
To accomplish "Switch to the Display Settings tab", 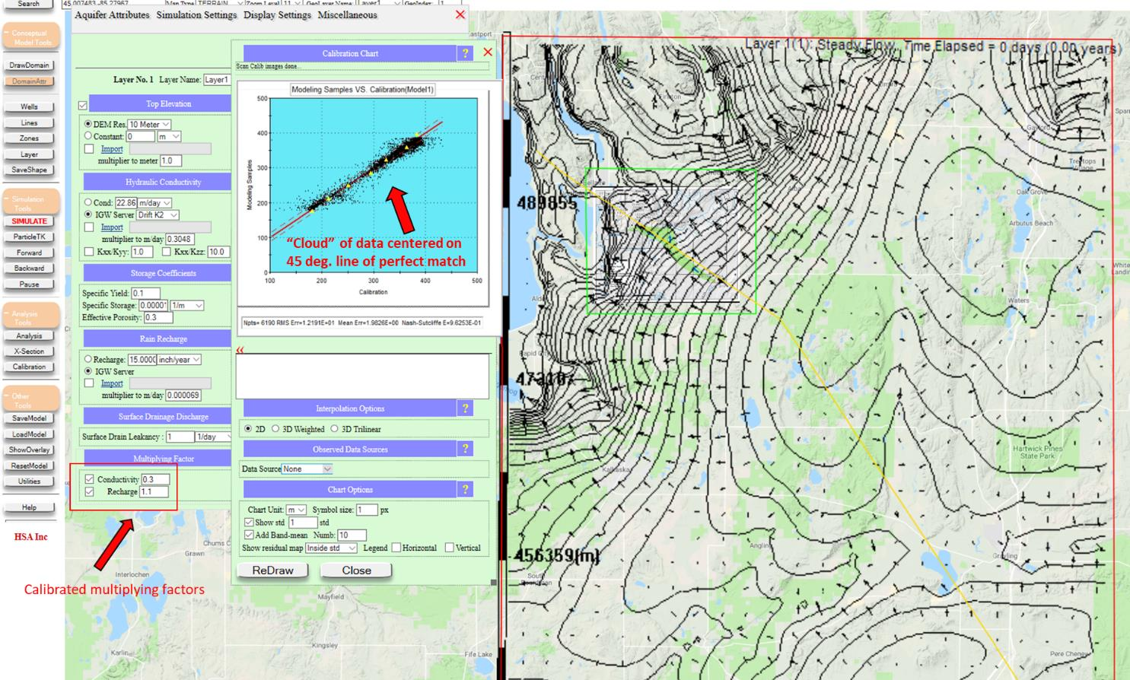I will point(277,14).
